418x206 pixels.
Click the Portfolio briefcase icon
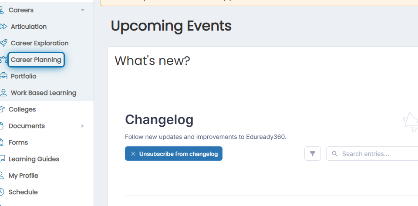tap(3, 76)
